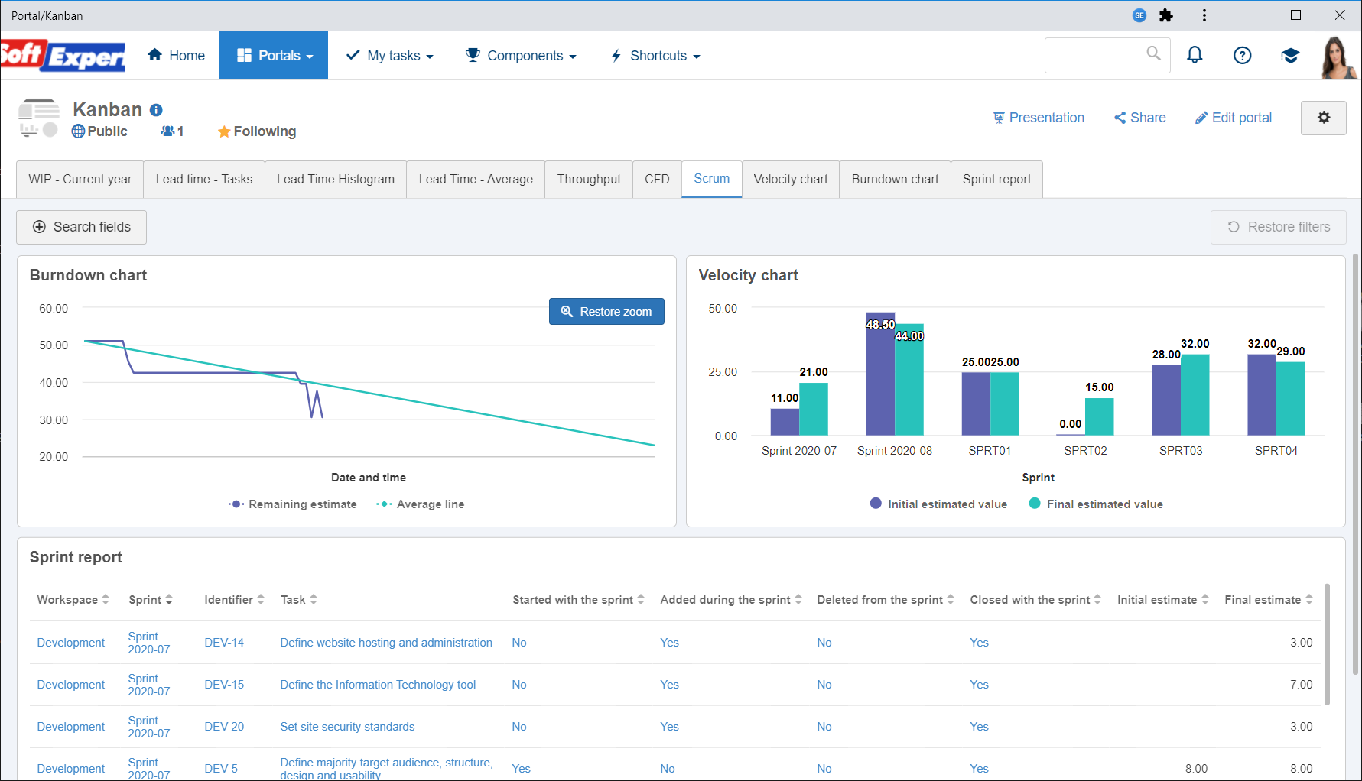Toggle Average line legend series
The height and width of the screenshot is (781, 1362).
[421, 504]
